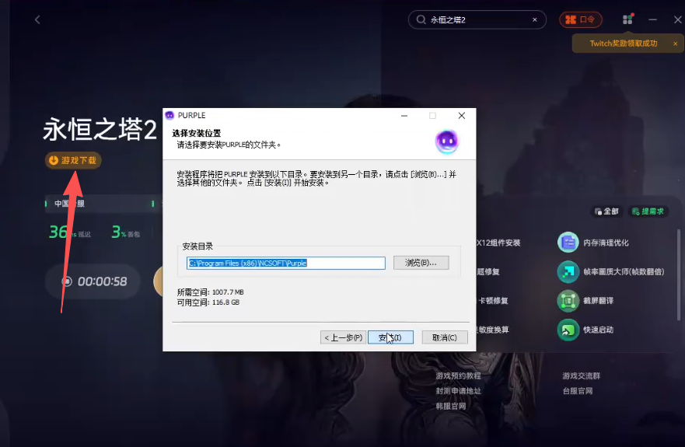Viewport: 685px width, 447px height.
Task: Open the 帧率画质大师 frame rate tool icon
Action: [568, 271]
